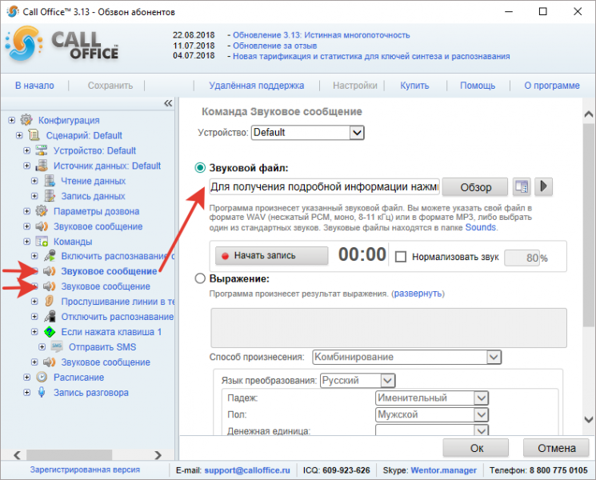This screenshot has height=480, width=596.
Task: Click the Команды list icon
Action: click(42, 241)
